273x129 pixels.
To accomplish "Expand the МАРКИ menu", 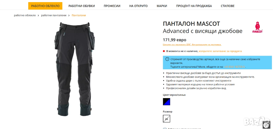I will [162, 6].
